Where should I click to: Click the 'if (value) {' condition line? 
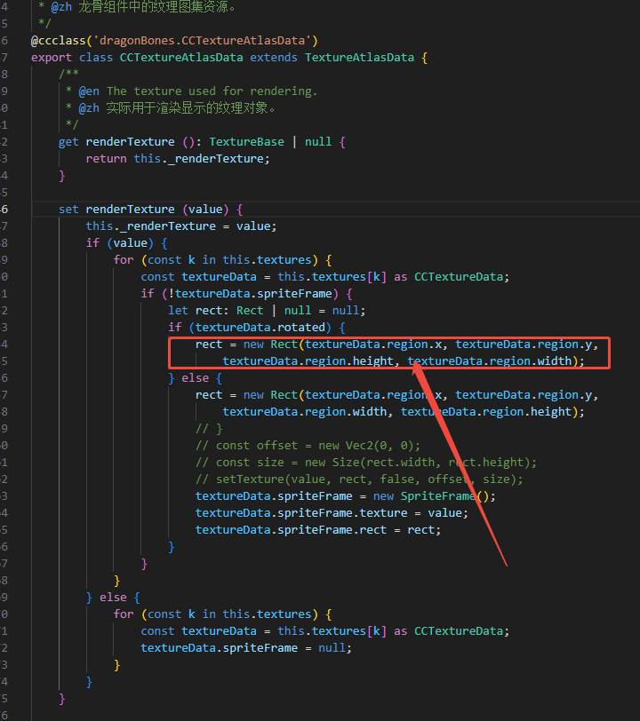click(x=126, y=242)
